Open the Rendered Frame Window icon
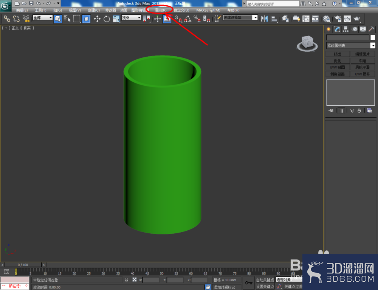This screenshot has width=378, height=290. [x=347, y=19]
